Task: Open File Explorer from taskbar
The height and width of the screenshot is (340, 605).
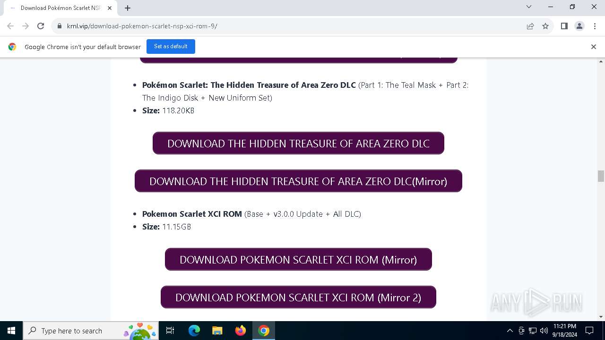Action: [x=217, y=331]
